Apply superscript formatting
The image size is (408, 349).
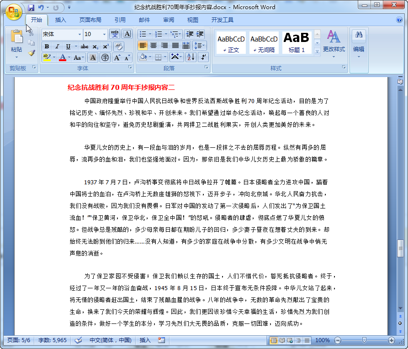pos(106,46)
